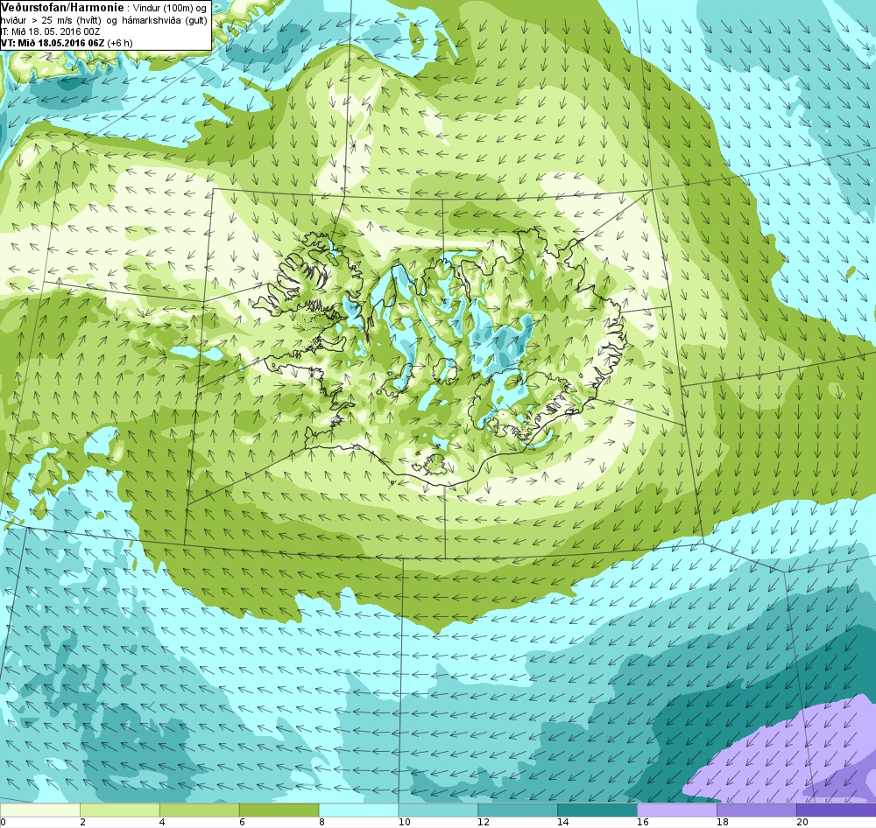The width and height of the screenshot is (876, 828).
Task: Pick the dark teal 14–16 m/s swatch
Action: click(x=597, y=810)
